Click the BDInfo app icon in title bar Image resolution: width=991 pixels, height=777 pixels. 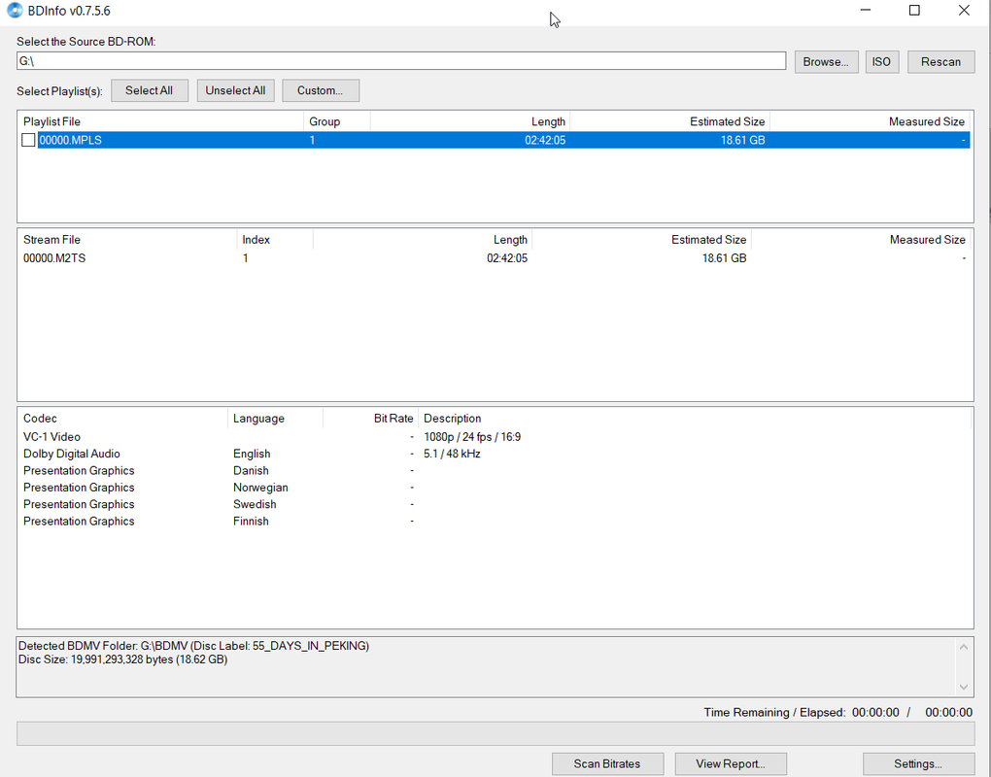[x=14, y=11]
